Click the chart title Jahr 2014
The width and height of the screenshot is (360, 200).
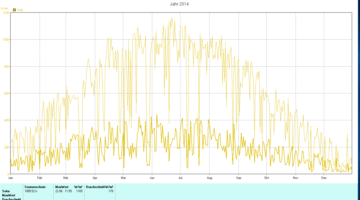pyautogui.click(x=179, y=4)
